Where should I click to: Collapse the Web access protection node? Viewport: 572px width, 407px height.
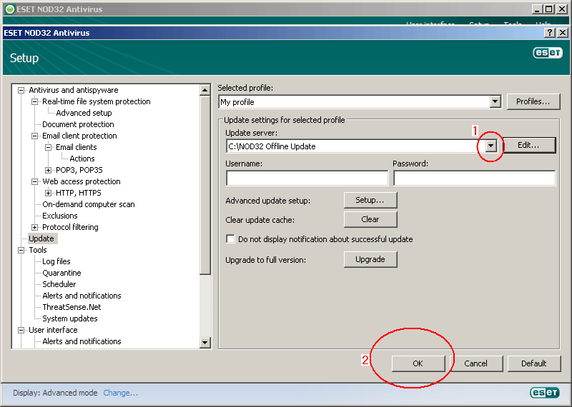tap(34, 181)
